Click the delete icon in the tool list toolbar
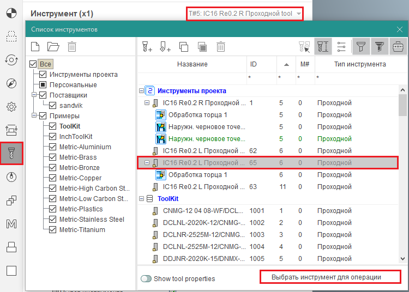Image resolution: width=409 pixels, height=292 pixels. pos(221,47)
